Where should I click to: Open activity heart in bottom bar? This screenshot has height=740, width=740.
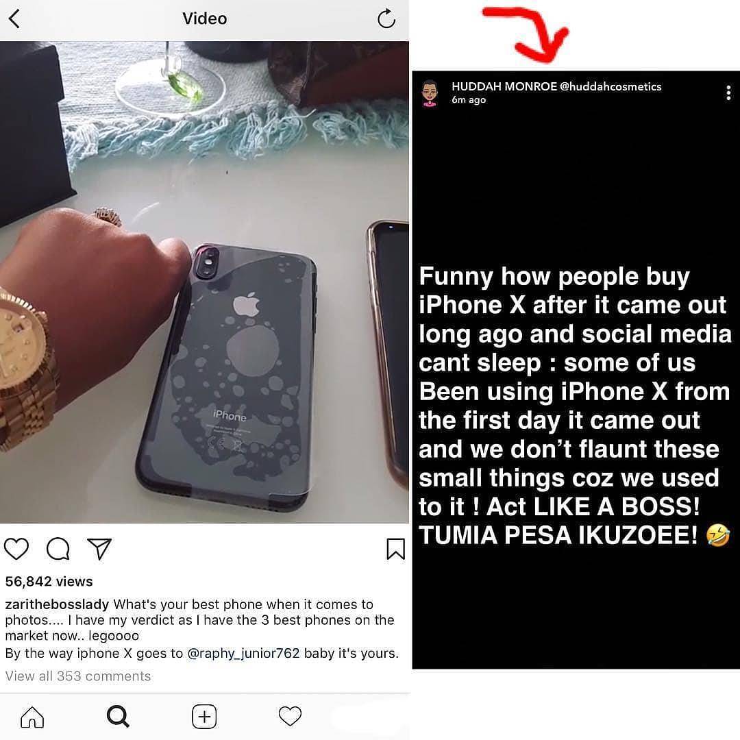(290, 717)
